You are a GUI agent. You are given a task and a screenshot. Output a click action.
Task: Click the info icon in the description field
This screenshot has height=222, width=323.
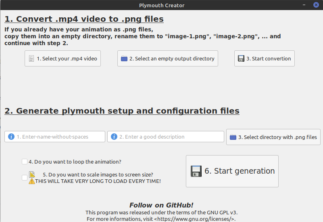114,137
